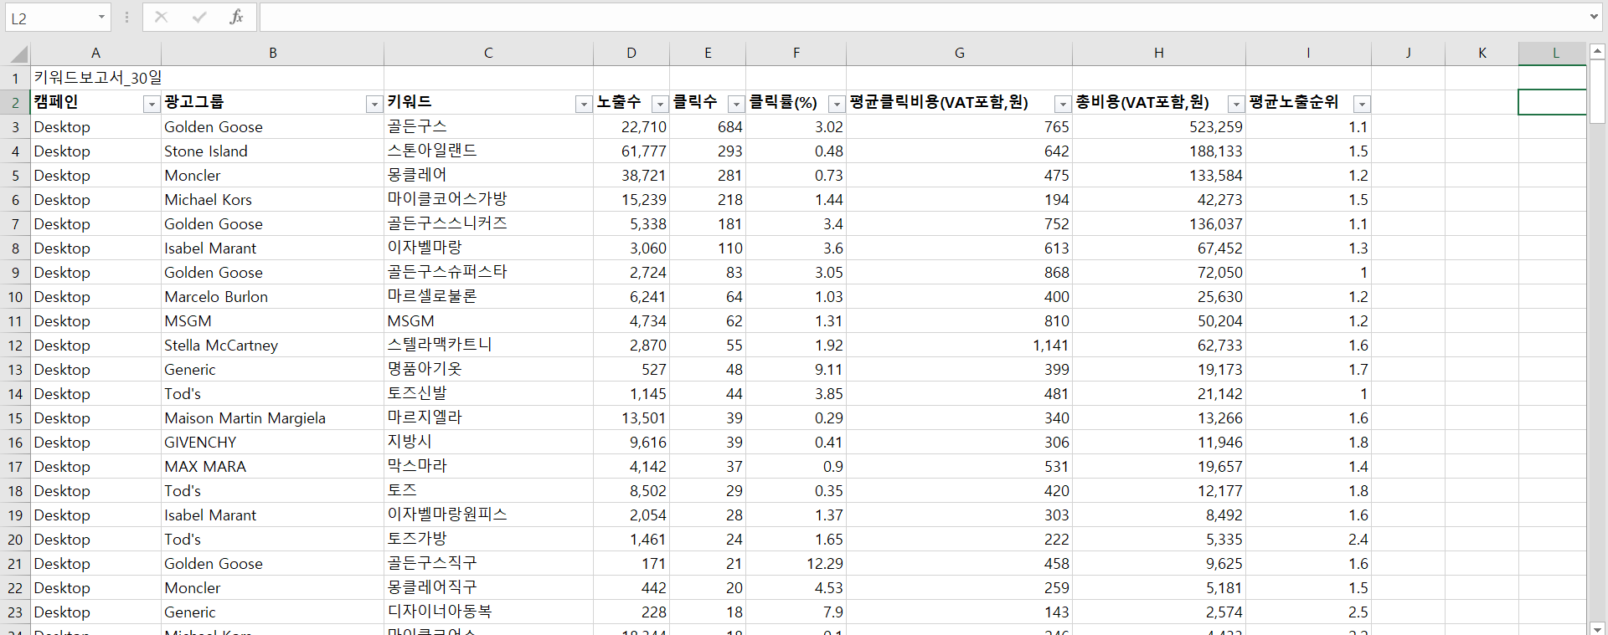
Task: Click average cost cell 1,141
Action: (x=960, y=346)
